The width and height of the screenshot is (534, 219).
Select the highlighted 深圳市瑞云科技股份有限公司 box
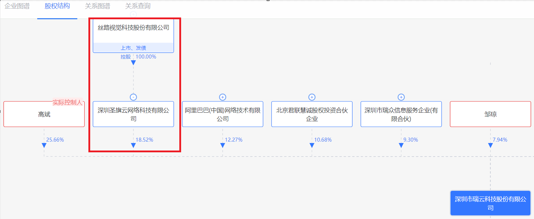[490, 203]
